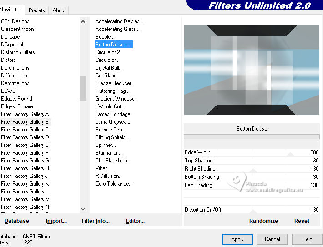This screenshot has width=323, height=247.
Task: Select Crescent Moon category
Action: pyautogui.click(x=17, y=29)
